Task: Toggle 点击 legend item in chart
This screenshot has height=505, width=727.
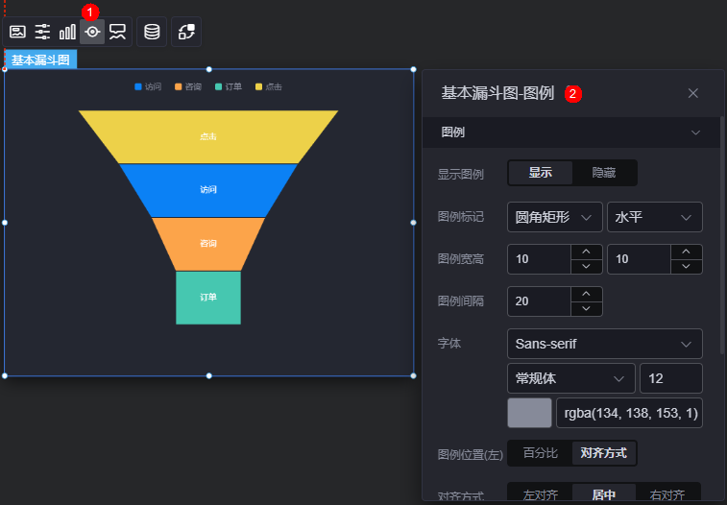Action: 269,86
